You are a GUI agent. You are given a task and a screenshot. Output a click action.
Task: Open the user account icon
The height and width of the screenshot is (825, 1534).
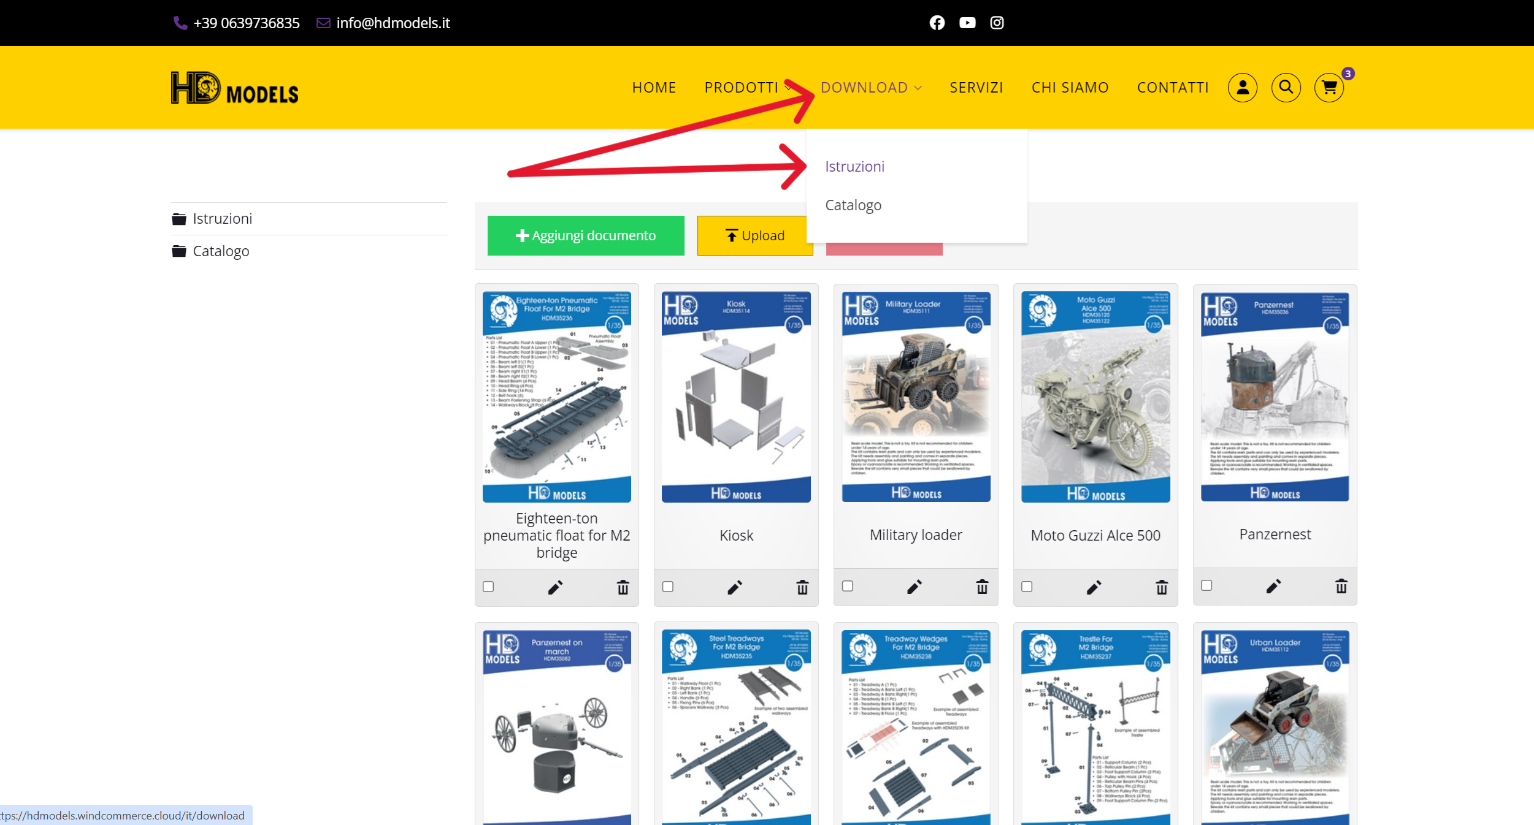point(1242,88)
